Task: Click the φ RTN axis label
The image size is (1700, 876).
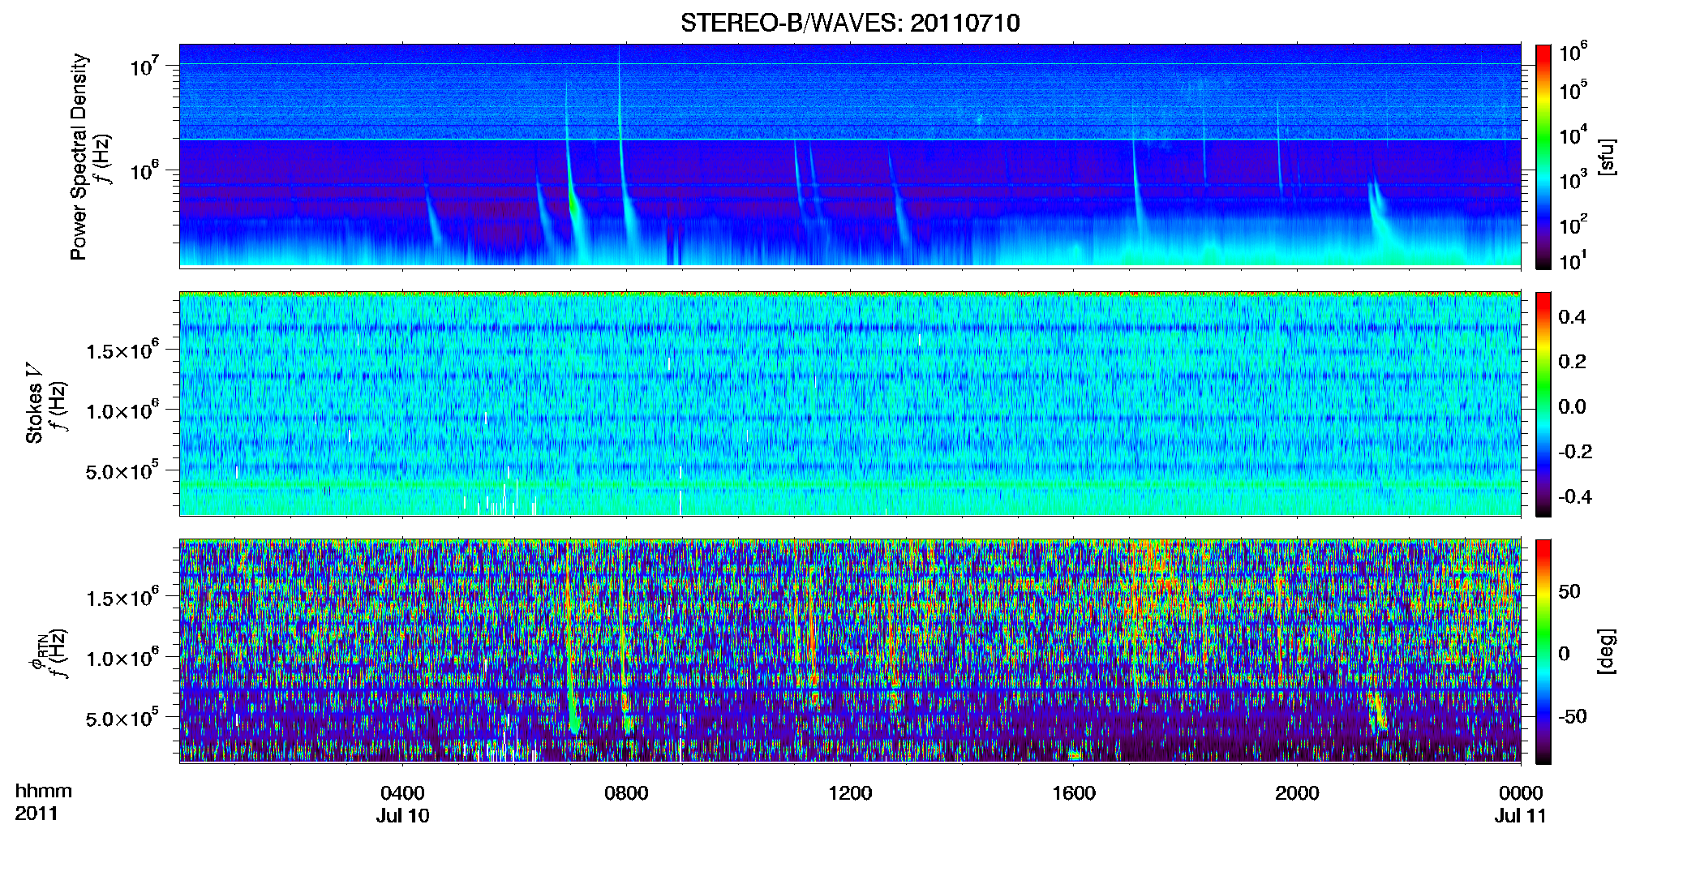Action: pyautogui.click(x=37, y=651)
